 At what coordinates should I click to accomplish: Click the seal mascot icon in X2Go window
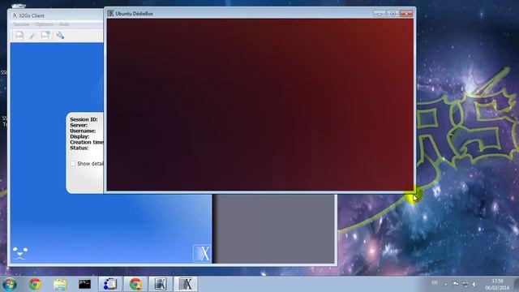click(19, 253)
